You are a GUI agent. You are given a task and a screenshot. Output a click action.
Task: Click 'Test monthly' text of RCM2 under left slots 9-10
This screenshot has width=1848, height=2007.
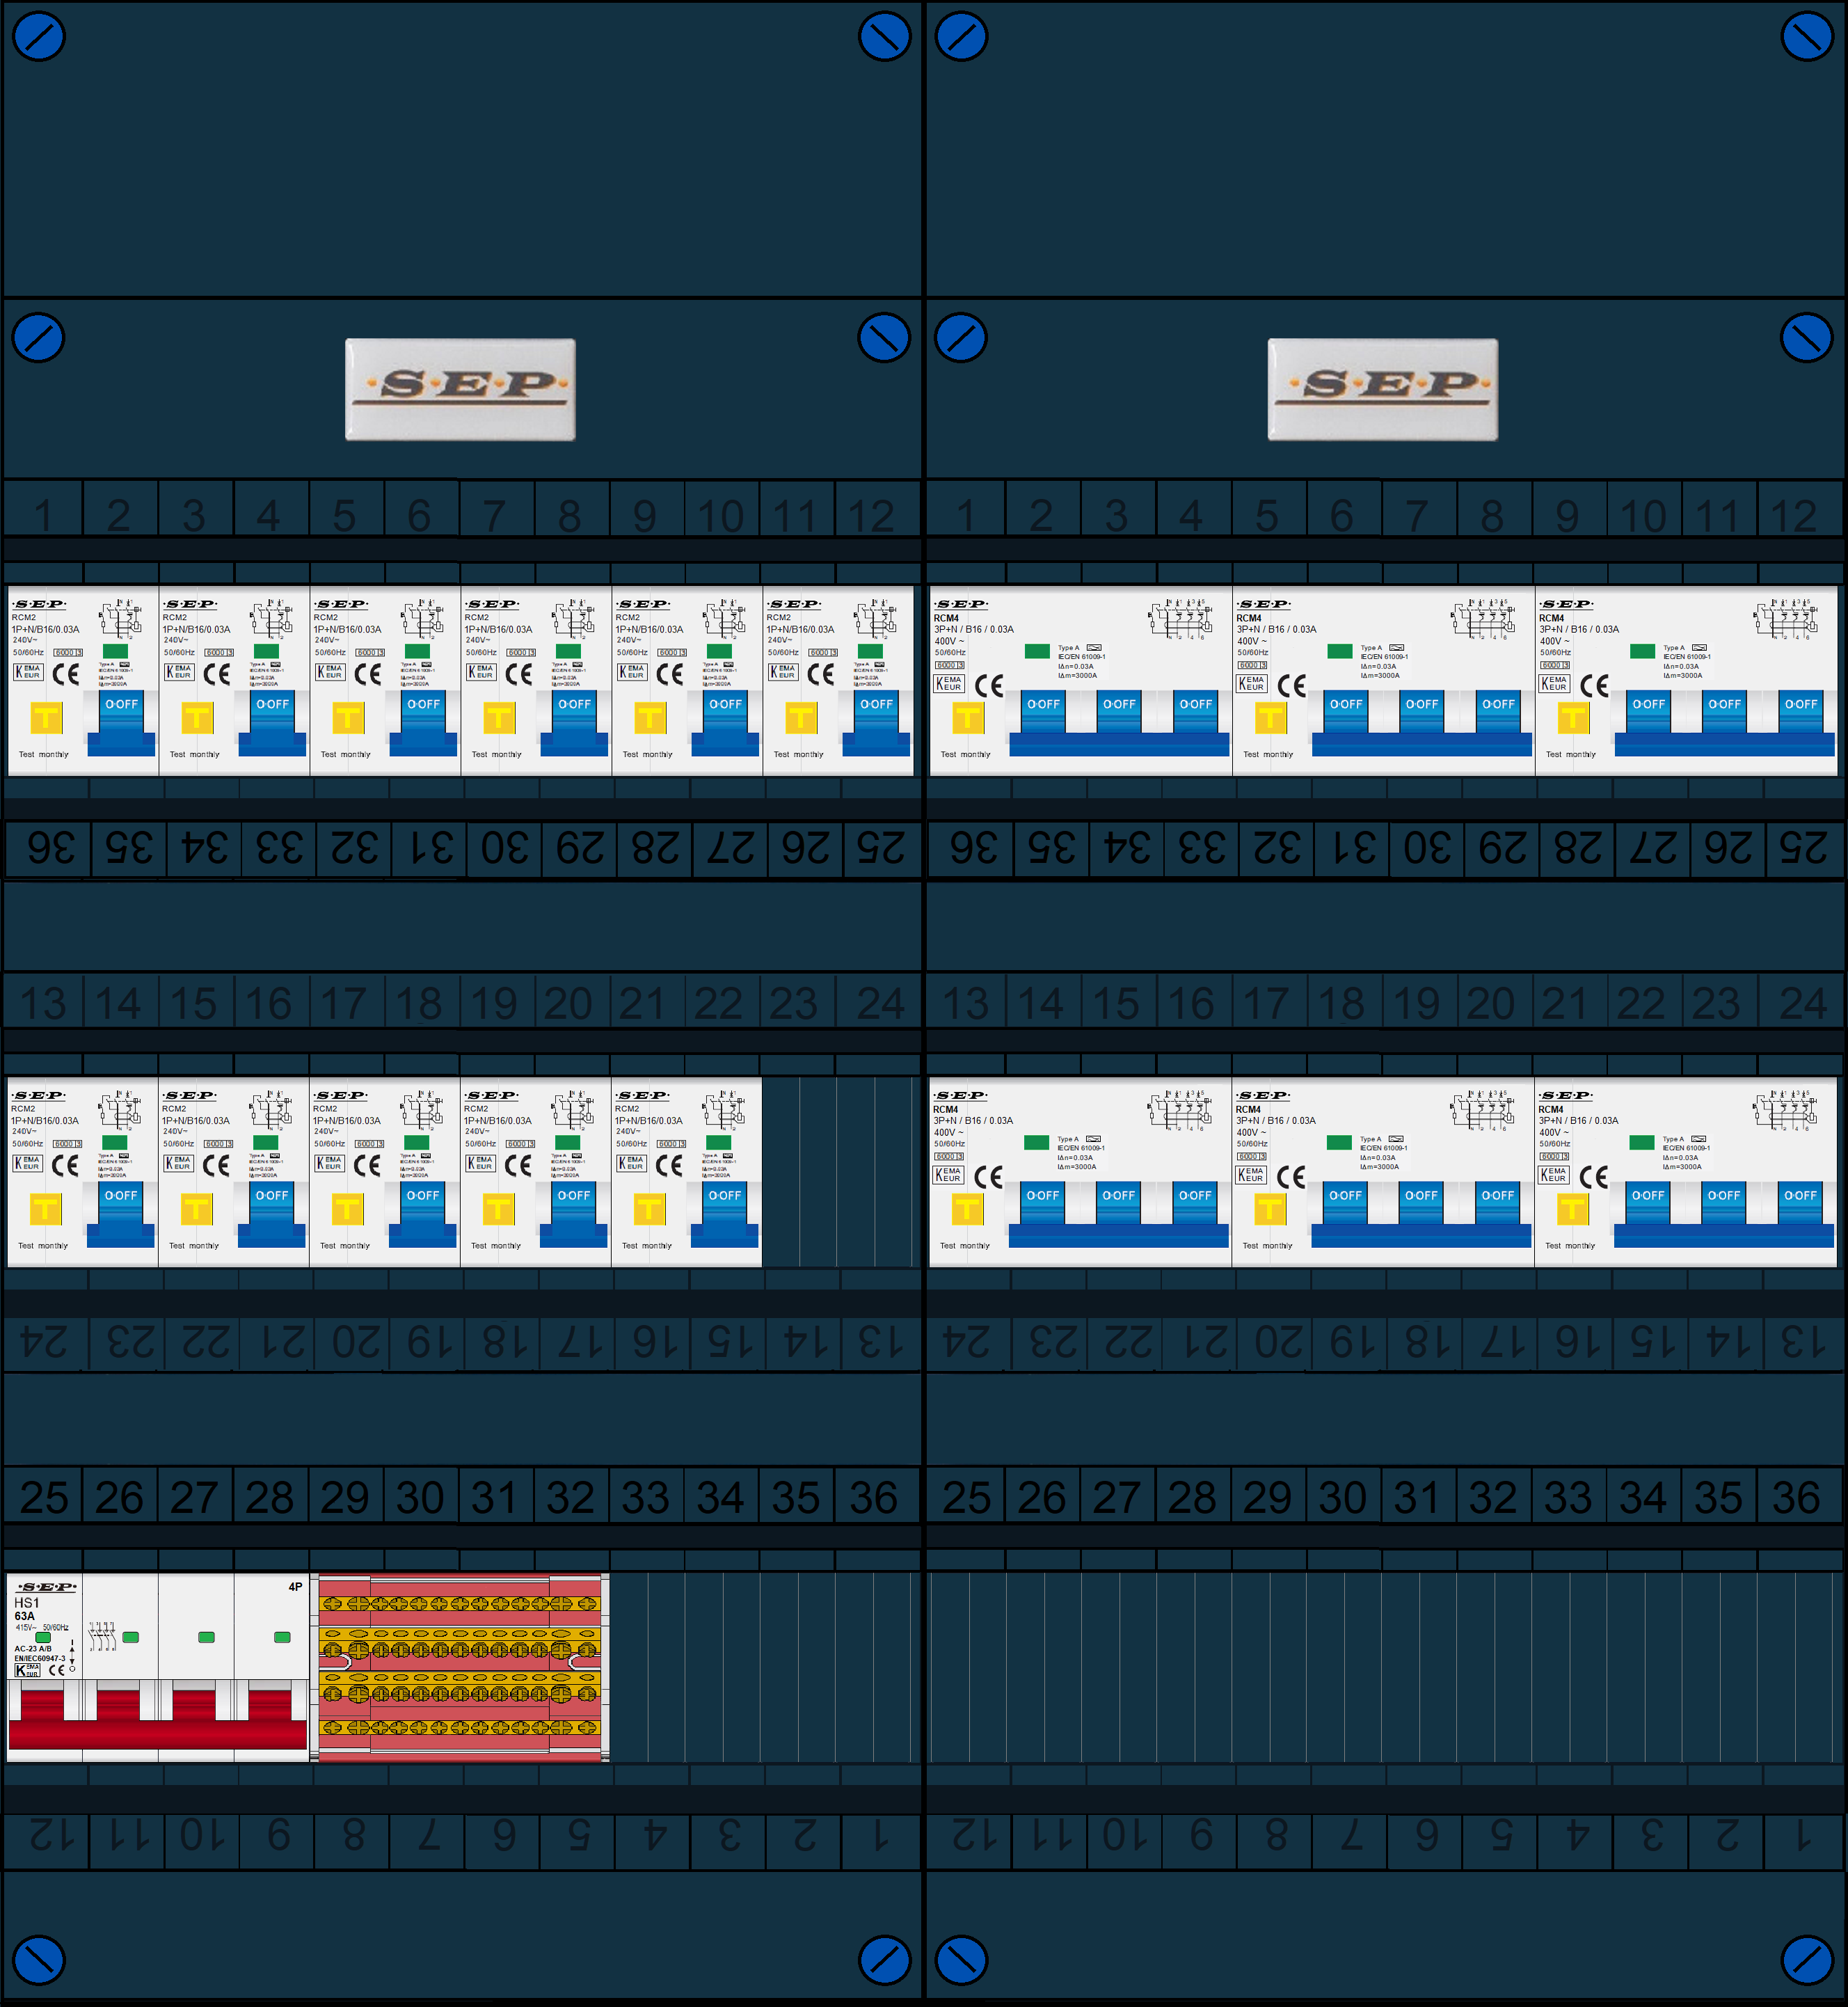pos(647,755)
